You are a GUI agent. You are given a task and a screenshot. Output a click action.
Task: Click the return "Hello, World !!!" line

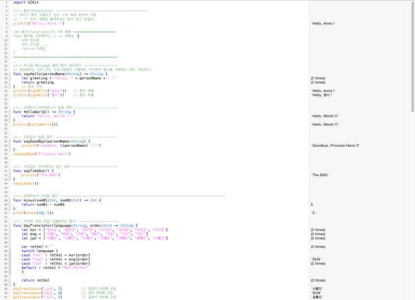point(48,117)
